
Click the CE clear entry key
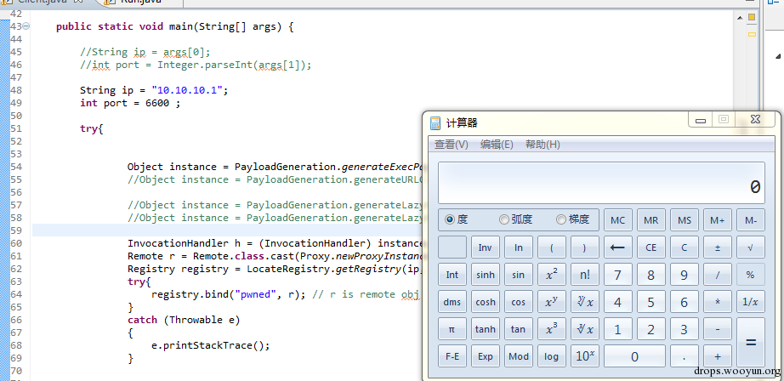click(x=651, y=247)
